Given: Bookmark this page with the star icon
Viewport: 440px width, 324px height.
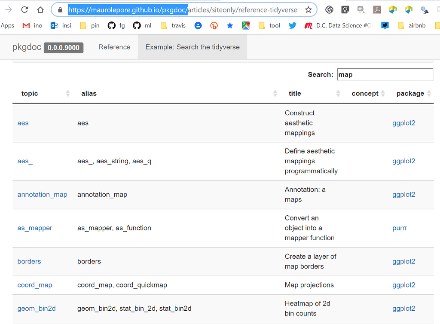Looking at the screenshot, I should pyautogui.click(x=309, y=10).
